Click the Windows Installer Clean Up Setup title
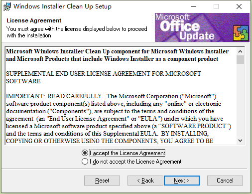252x194 pixels. [62, 6]
